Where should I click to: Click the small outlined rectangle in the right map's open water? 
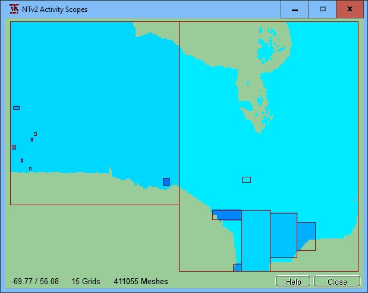246,180
